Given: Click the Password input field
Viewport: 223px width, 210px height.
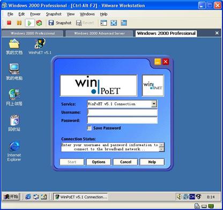Looking at the screenshot, I should coord(122,121).
